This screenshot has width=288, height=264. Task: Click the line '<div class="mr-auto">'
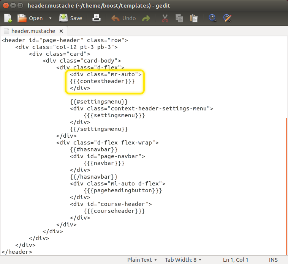(x=106, y=74)
